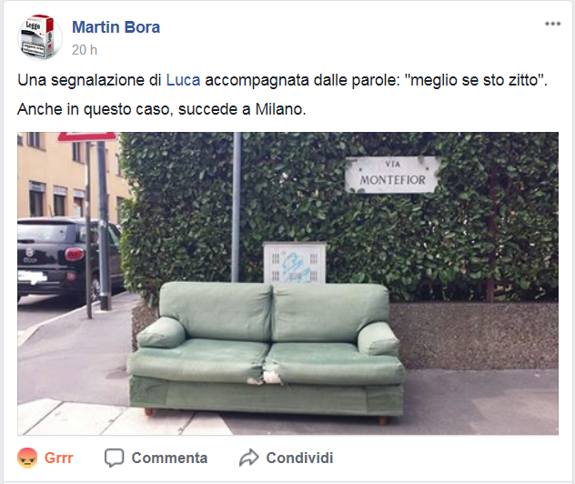The width and height of the screenshot is (575, 484).
Task: Click the parked black car in photo
Action: click(x=70, y=257)
